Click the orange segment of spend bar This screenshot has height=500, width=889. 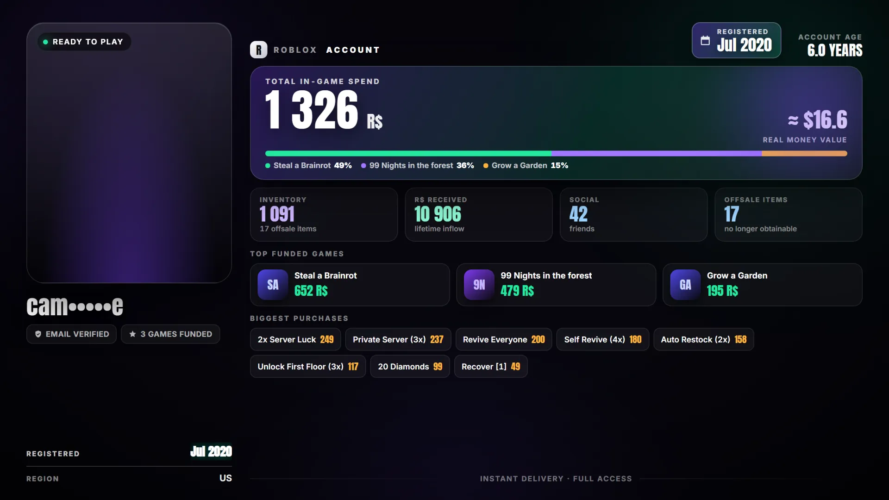pos(804,153)
